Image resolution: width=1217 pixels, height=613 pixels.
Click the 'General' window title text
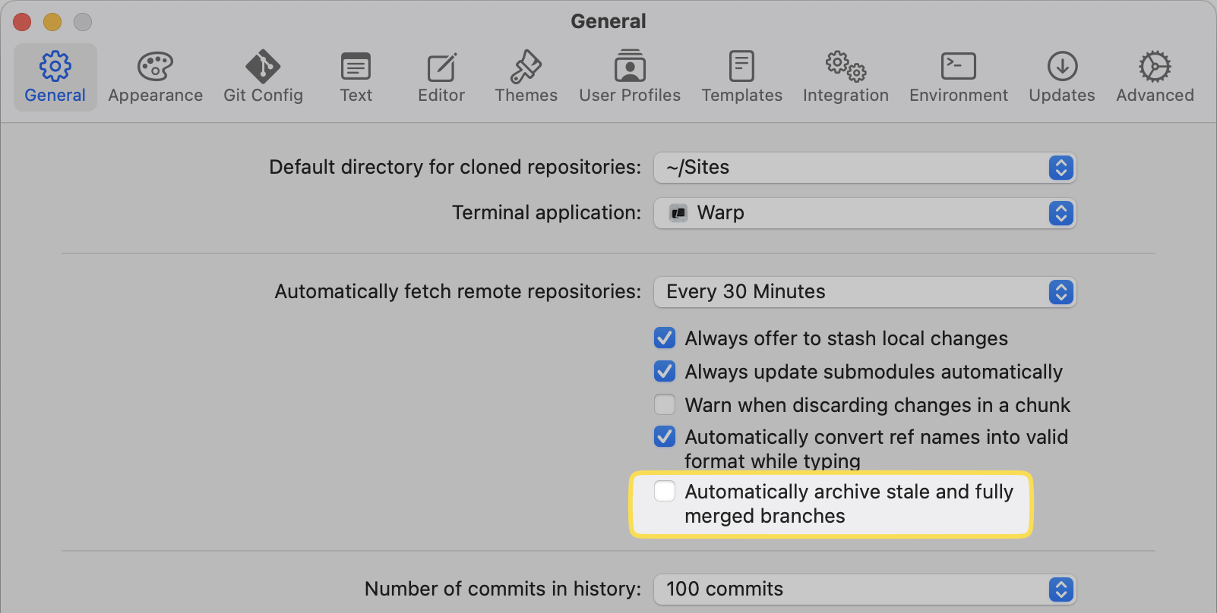(608, 21)
